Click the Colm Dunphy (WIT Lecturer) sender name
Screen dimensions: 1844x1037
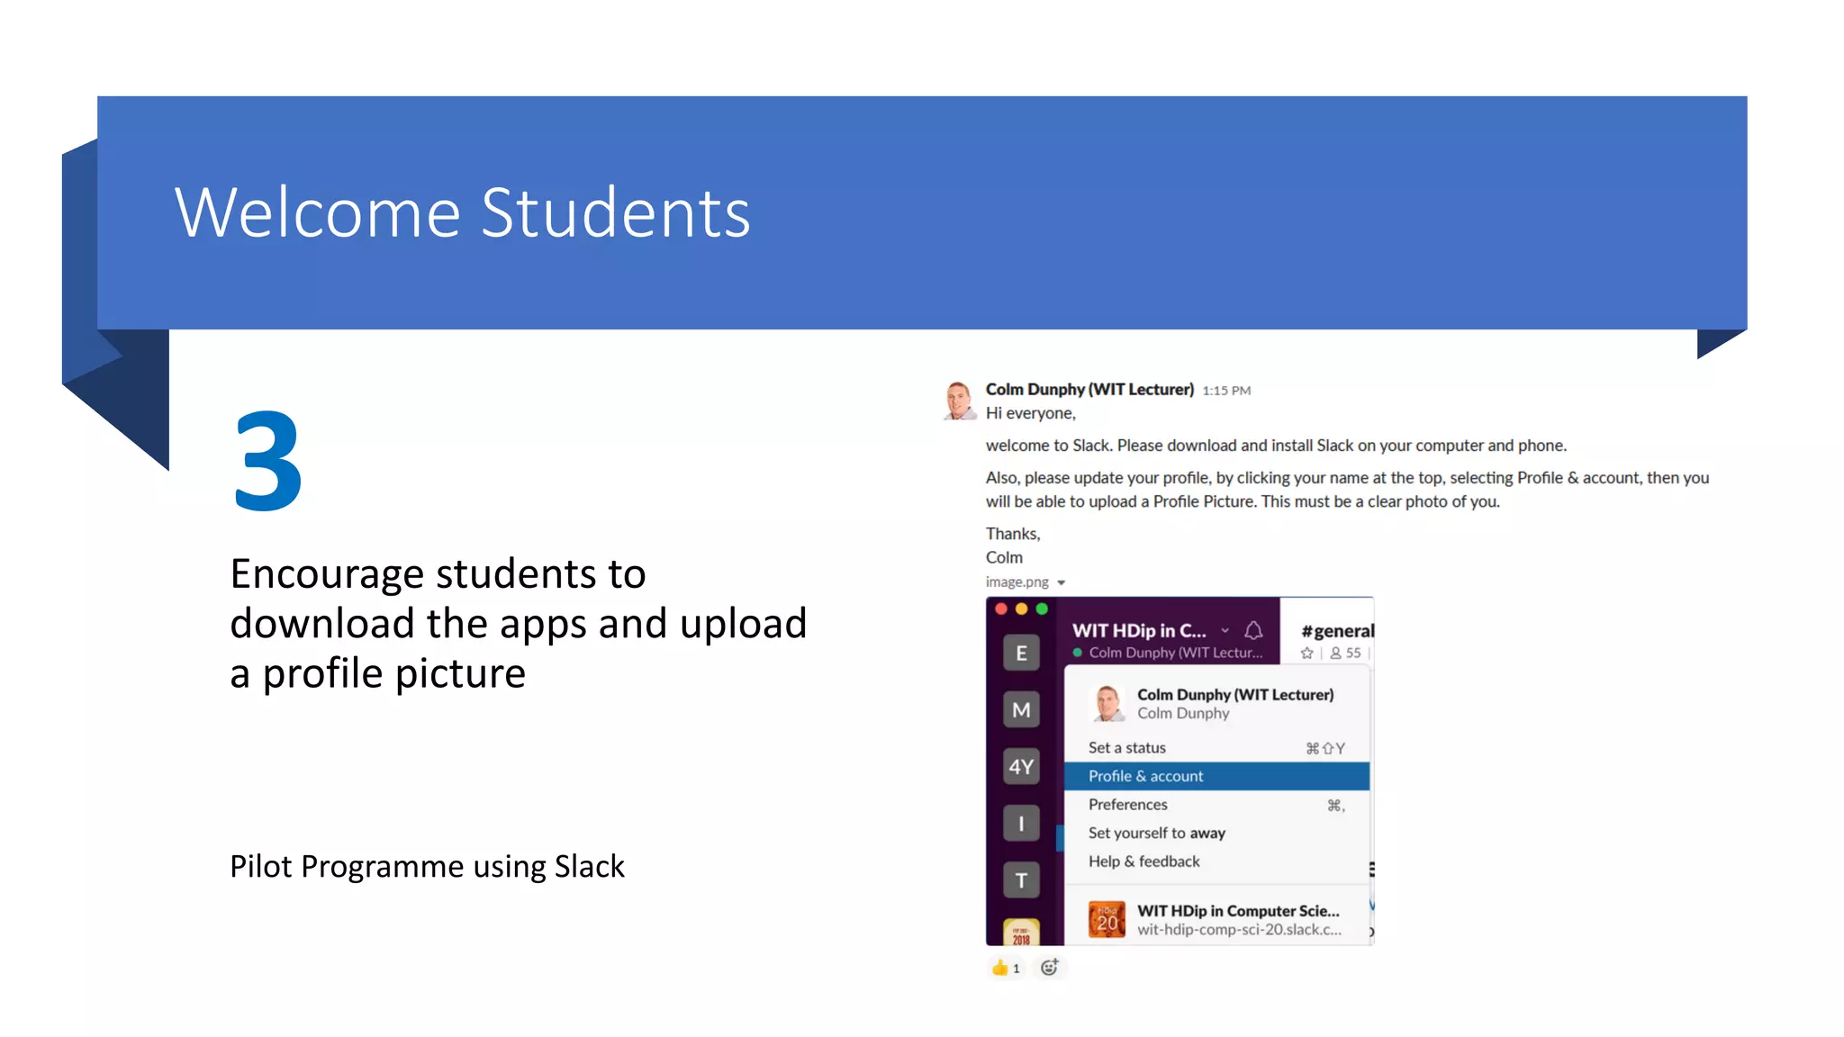pos(1089,390)
